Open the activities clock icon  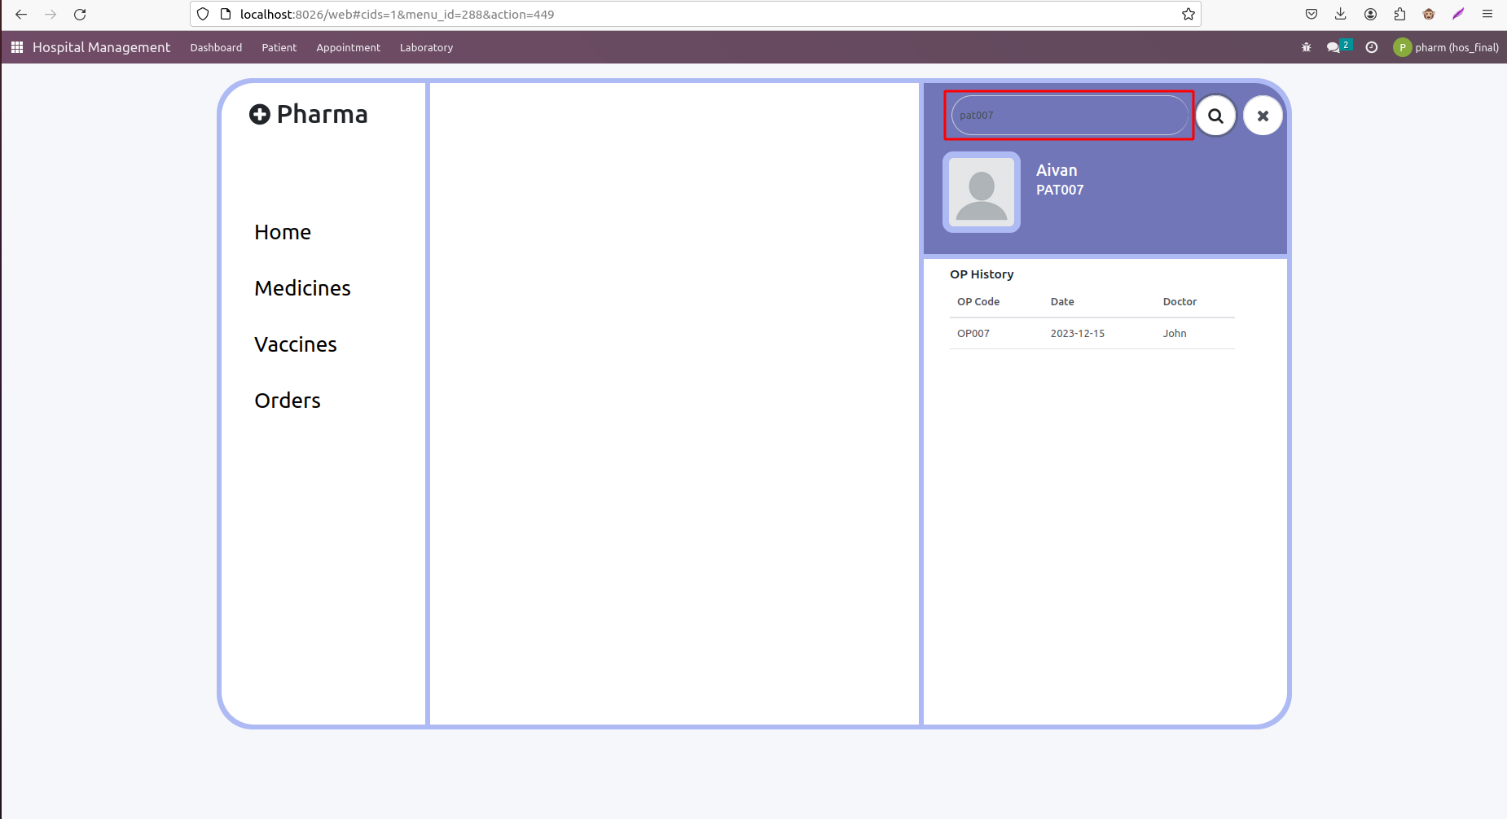[x=1372, y=47]
